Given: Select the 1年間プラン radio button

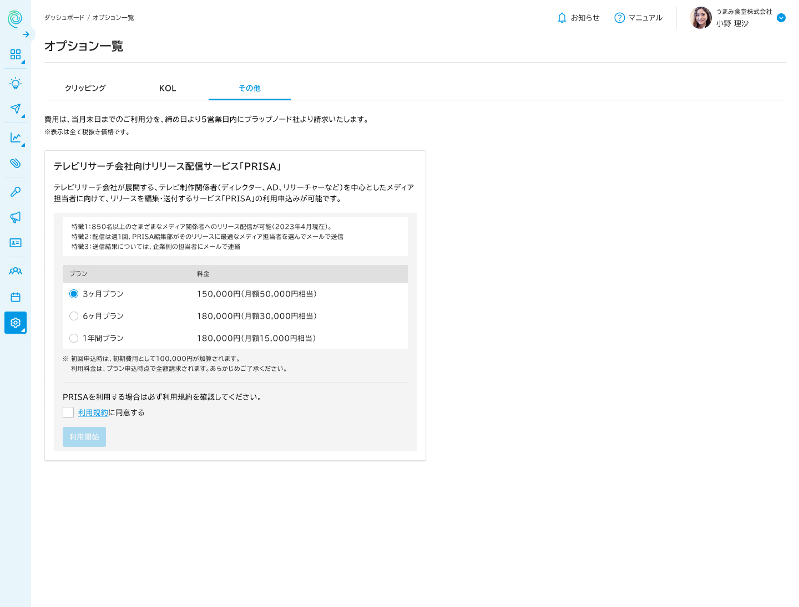Looking at the screenshot, I should point(74,338).
